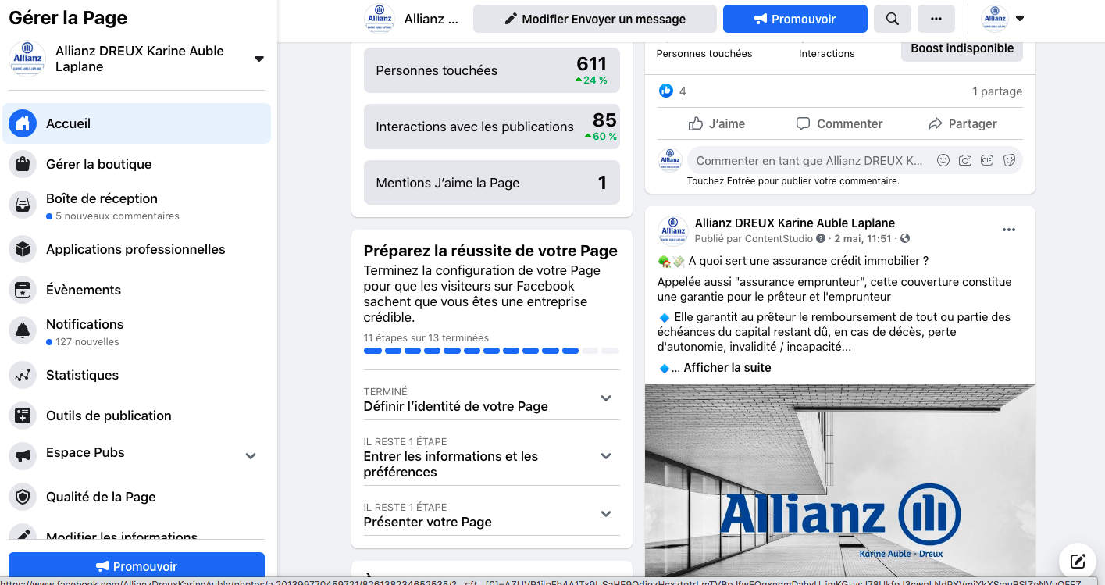
Task: Click the Allianz avatar beside the comment box
Action: pos(670,160)
